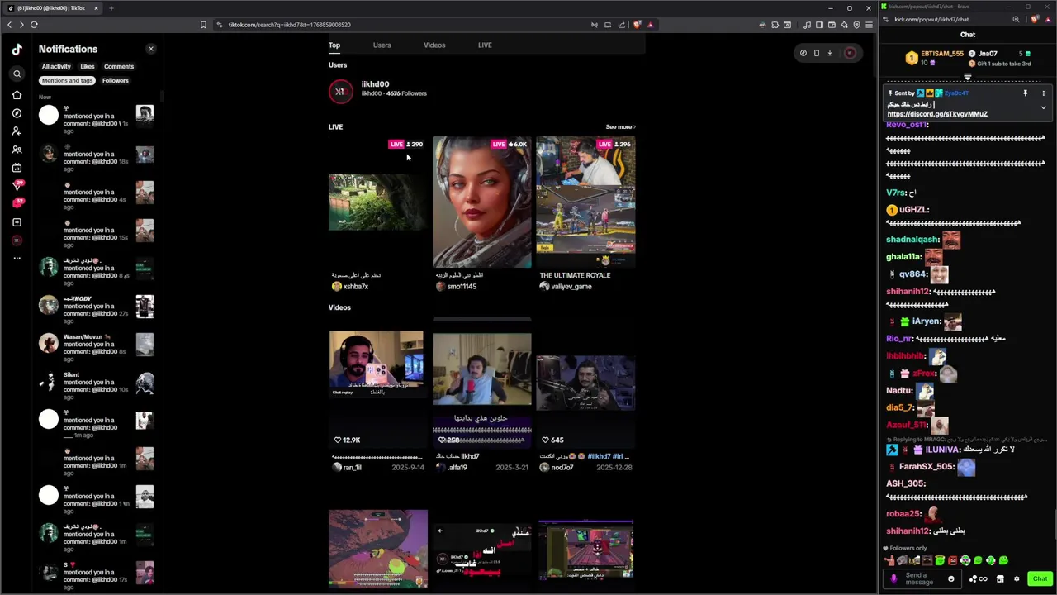Open Brave Shields icon in TikTok window
This screenshot has height=595, width=1057.
click(x=638, y=25)
